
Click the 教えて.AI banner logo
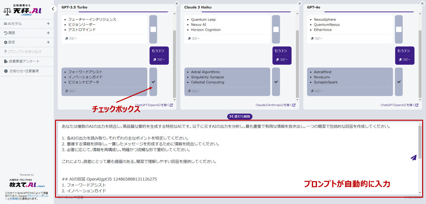27,183
